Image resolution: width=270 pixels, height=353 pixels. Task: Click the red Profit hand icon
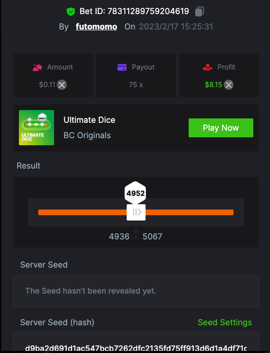tap(208, 67)
